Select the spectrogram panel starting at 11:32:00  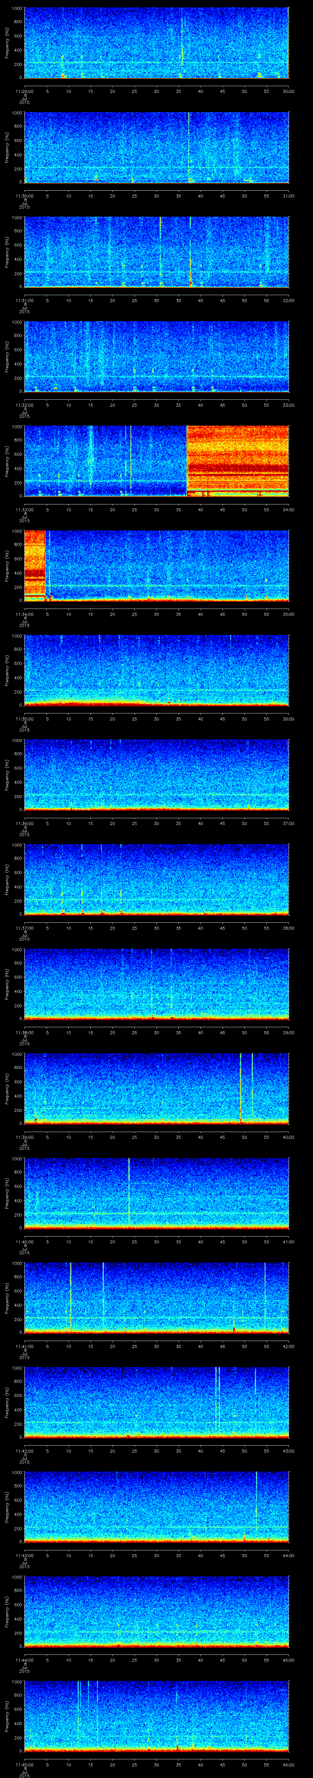click(156, 356)
